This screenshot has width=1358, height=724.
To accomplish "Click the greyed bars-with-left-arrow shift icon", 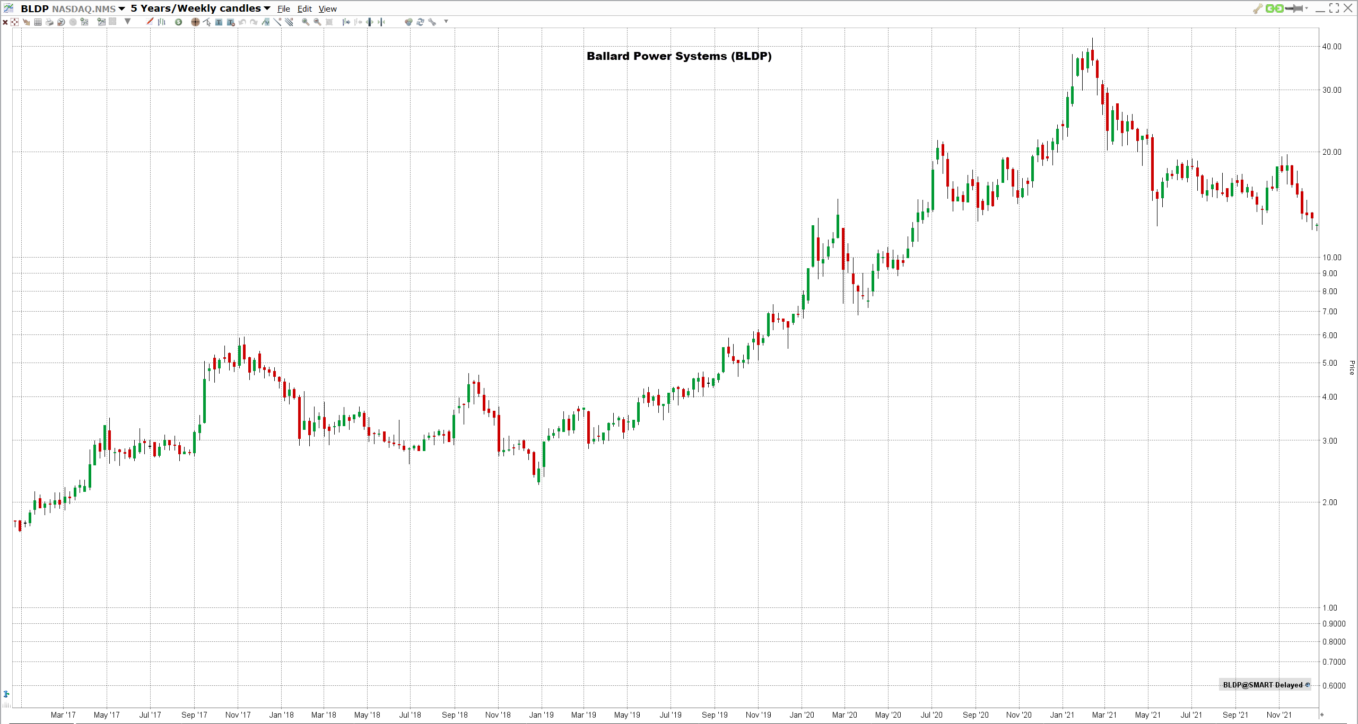I will click(358, 22).
